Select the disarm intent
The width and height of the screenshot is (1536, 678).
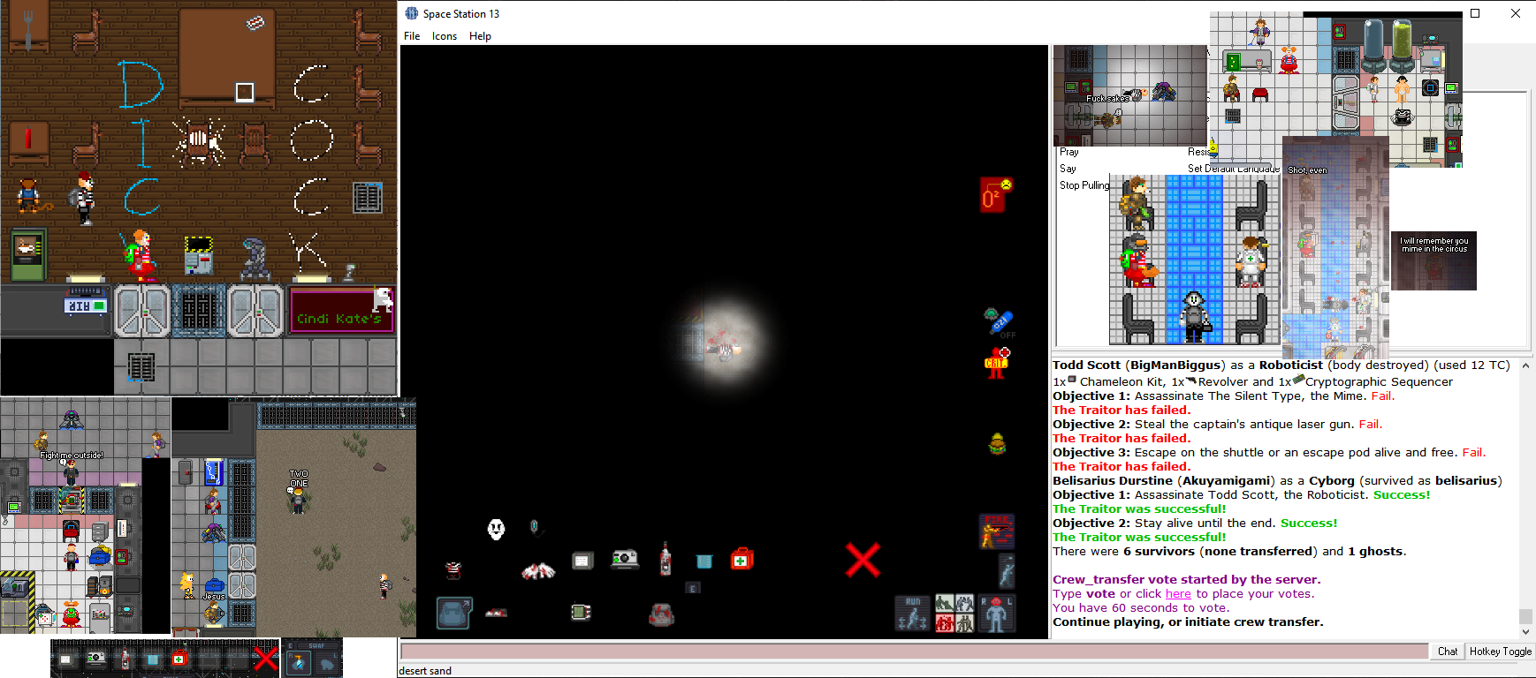pos(964,604)
